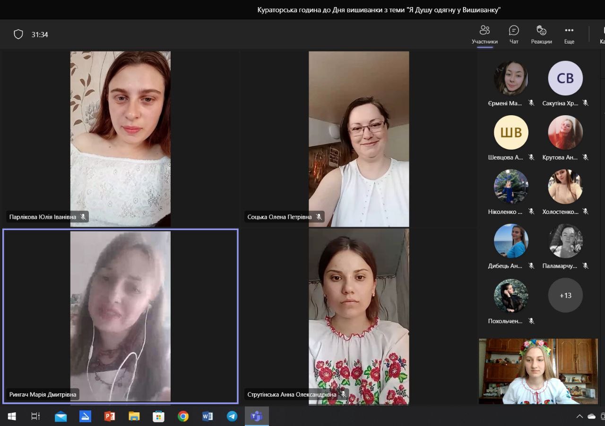
Task: Expand the Еще more options menu
Action: pyautogui.click(x=569, y=34)
